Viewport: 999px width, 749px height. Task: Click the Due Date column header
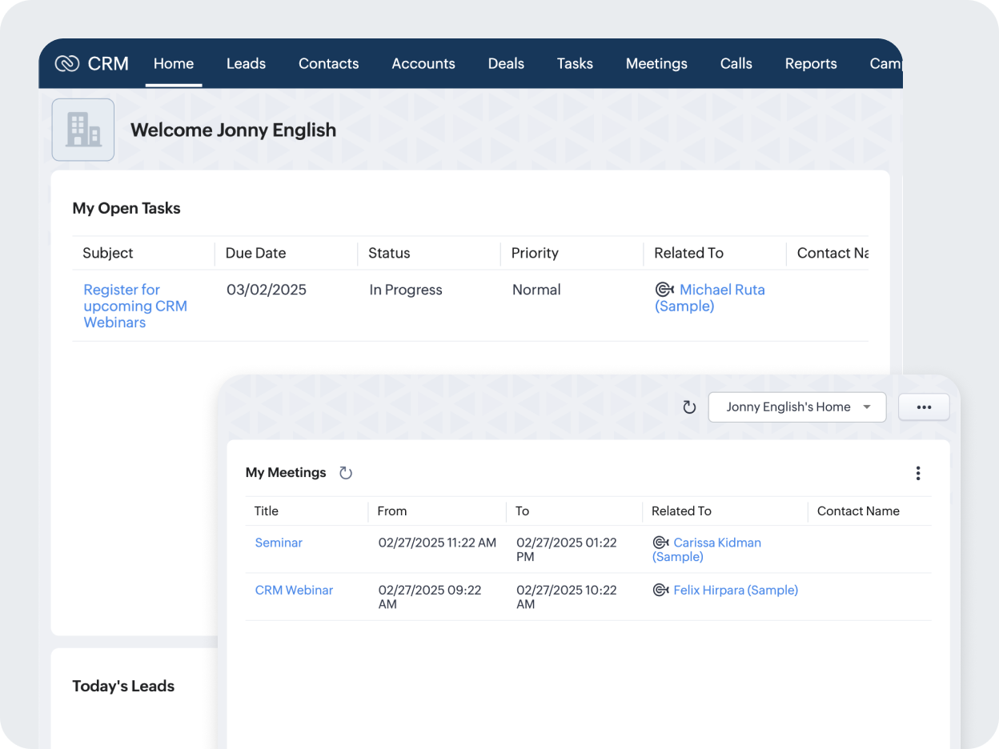(255, 253)
